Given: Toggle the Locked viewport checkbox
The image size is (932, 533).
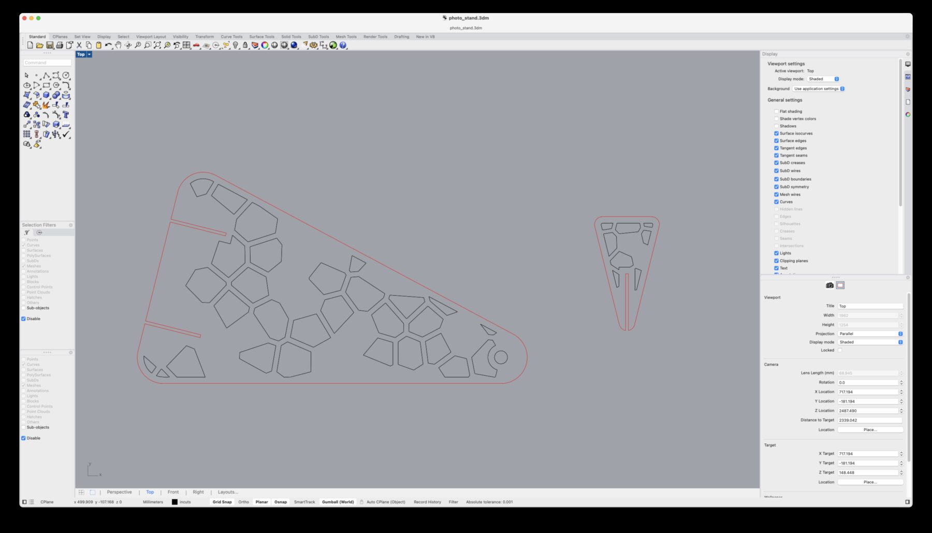Looking at the screenshot, I should 840,350.
